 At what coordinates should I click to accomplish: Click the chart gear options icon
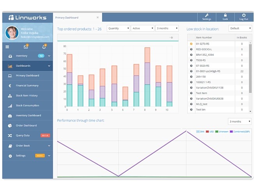coord(171,37)
